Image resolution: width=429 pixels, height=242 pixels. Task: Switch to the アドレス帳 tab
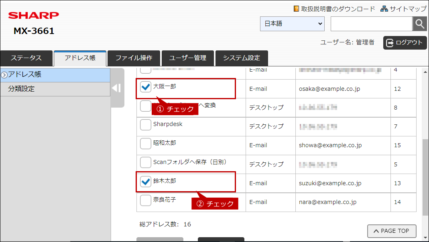(80, 58)
